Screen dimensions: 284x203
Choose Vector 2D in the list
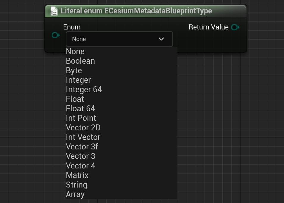(x=83, y=128)
